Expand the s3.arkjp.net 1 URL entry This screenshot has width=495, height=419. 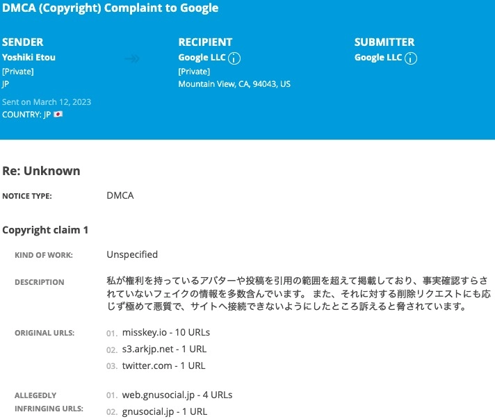(x=164, y=349)
